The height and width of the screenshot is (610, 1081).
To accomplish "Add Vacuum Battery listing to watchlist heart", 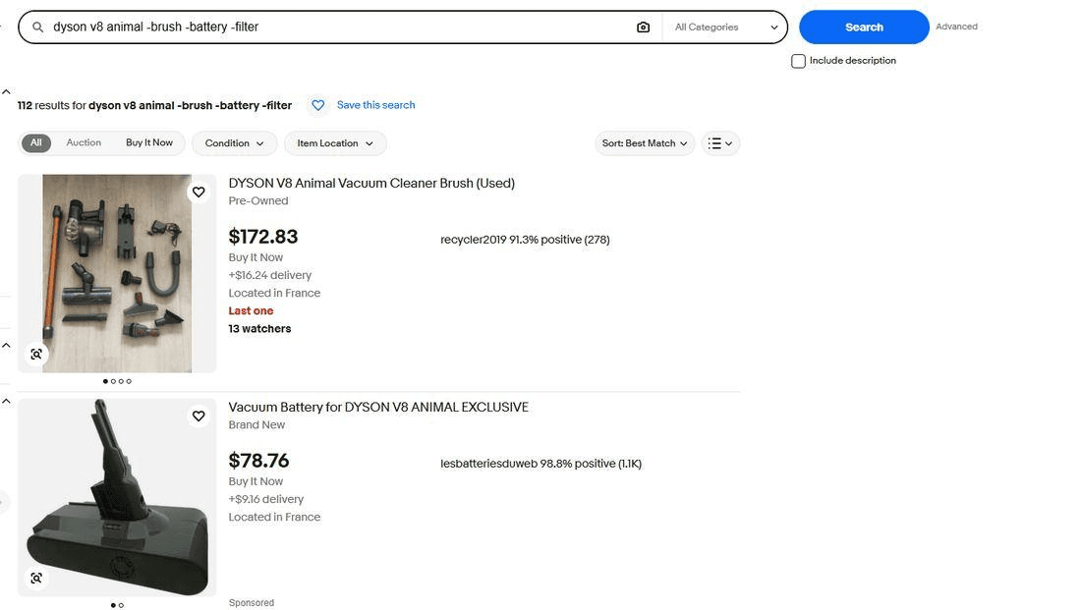I will coord(199,416).
